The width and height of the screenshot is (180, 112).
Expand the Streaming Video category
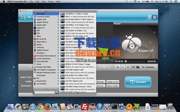(x=46, y=67)
